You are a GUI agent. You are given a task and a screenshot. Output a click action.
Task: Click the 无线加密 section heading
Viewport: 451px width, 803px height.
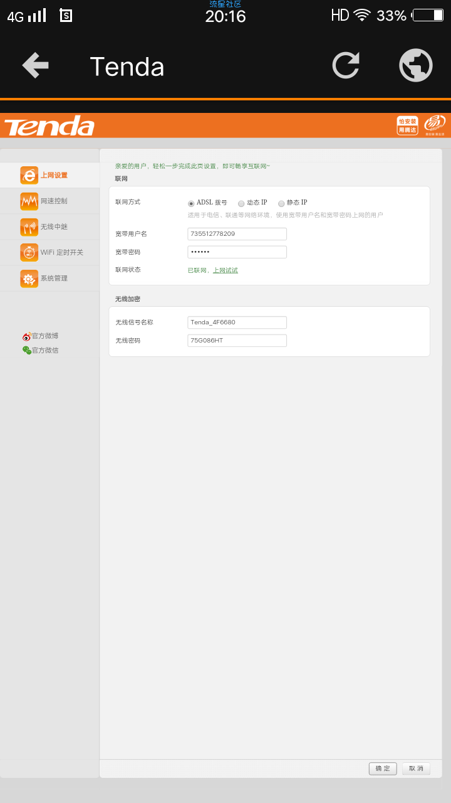(x=128, y=299)
